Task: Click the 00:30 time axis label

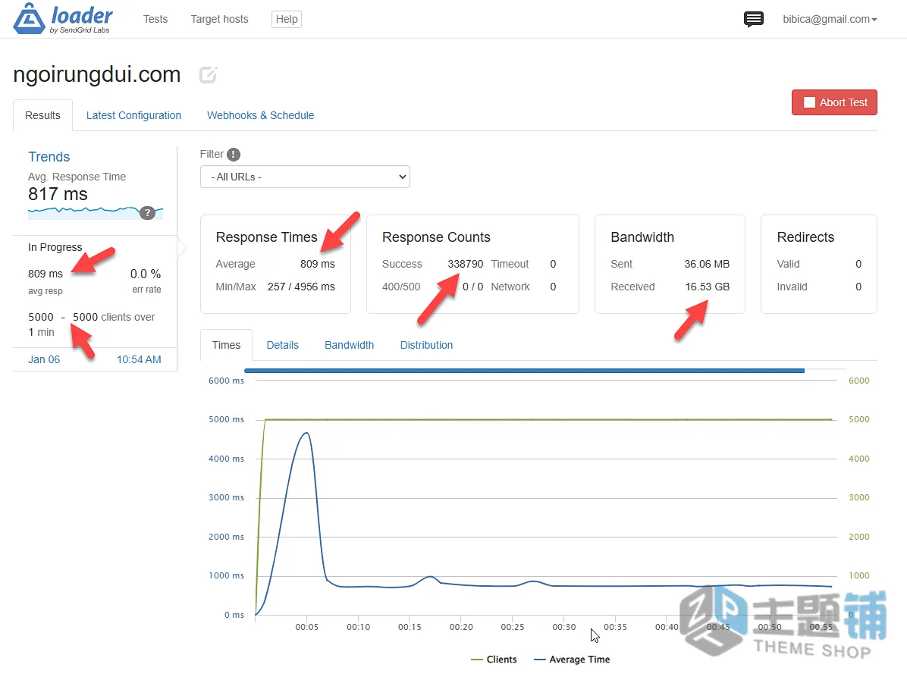Action: (564, 627)
